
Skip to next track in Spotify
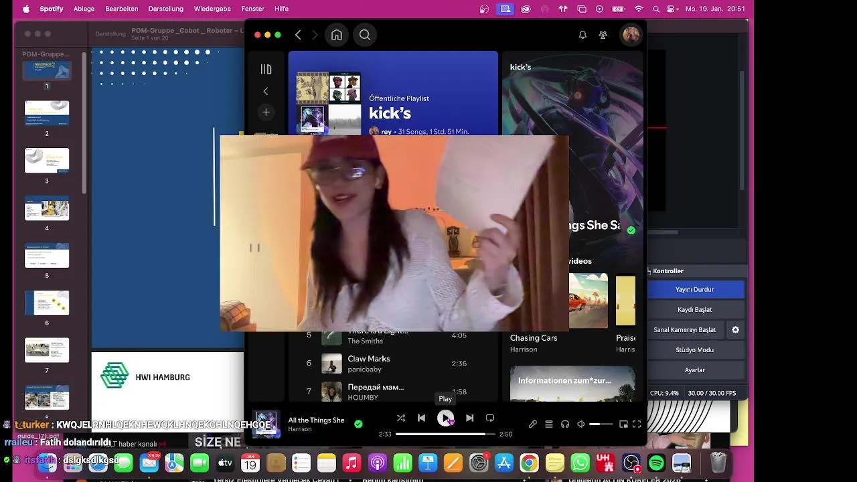469,418
